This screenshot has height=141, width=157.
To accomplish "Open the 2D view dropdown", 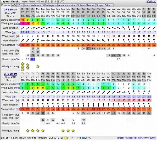I will tap(20, 5).
